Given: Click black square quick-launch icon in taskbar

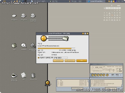Looking at the screenshot, I should (x=26, y=1).
